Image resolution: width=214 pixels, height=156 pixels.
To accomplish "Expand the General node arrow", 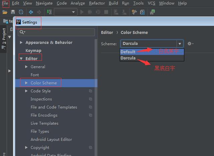I will pyautogui.click(x=26, y=67).
